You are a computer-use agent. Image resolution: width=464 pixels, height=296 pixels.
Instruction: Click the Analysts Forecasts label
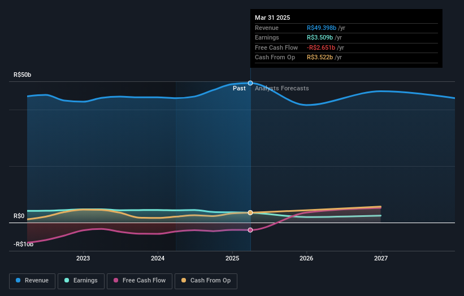[281, 89]
